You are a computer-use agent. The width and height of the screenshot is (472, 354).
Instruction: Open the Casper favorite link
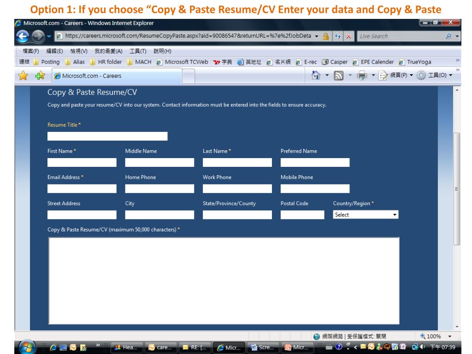pos(335,62)
